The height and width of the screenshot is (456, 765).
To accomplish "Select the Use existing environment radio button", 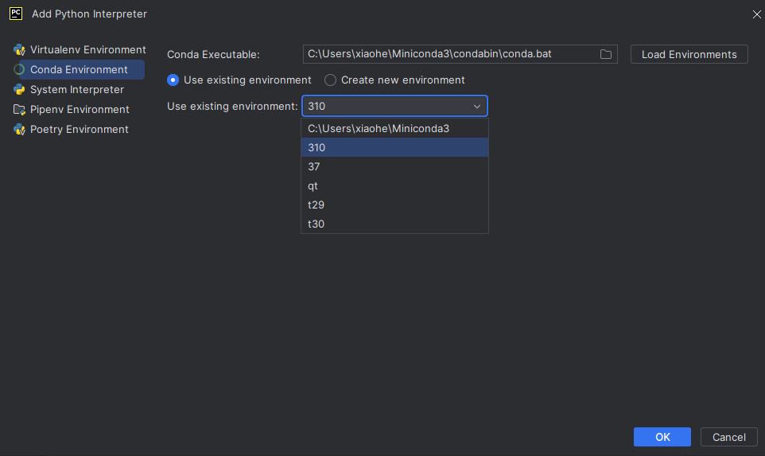I will pos(173,80).
